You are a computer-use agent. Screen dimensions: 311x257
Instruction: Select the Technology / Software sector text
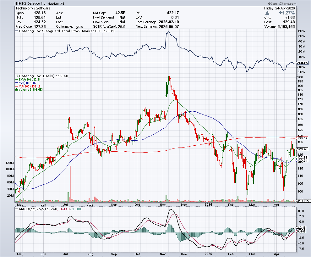[33, 8]
